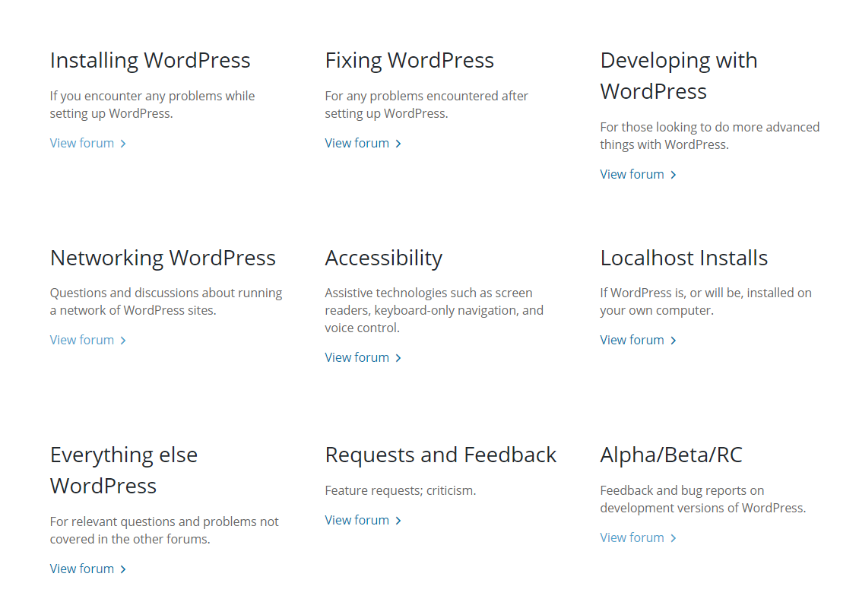Click the Installing WordPress heading
Viewport: 859px width, 599px height.
point(150,60)
